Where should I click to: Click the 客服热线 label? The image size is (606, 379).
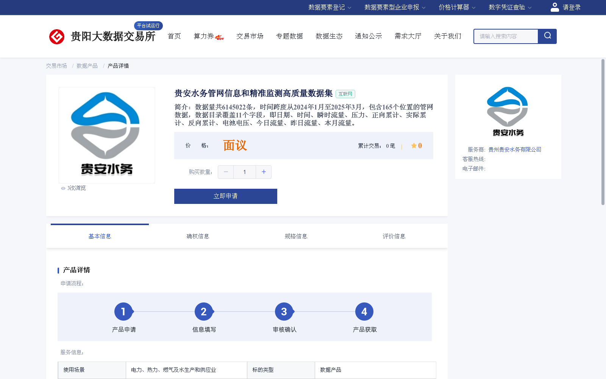474,159
